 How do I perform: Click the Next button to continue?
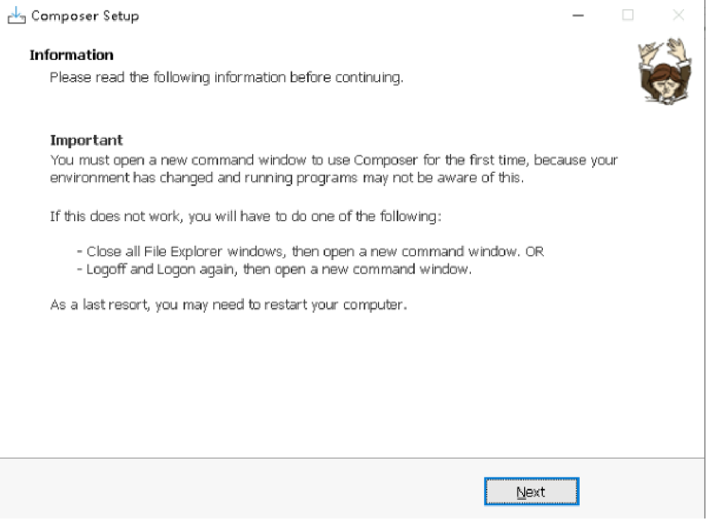pos(531,492)
